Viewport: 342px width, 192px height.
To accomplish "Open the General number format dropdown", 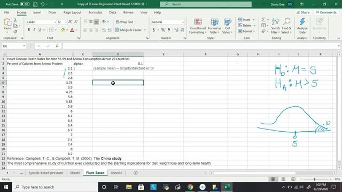I will 183,22.
